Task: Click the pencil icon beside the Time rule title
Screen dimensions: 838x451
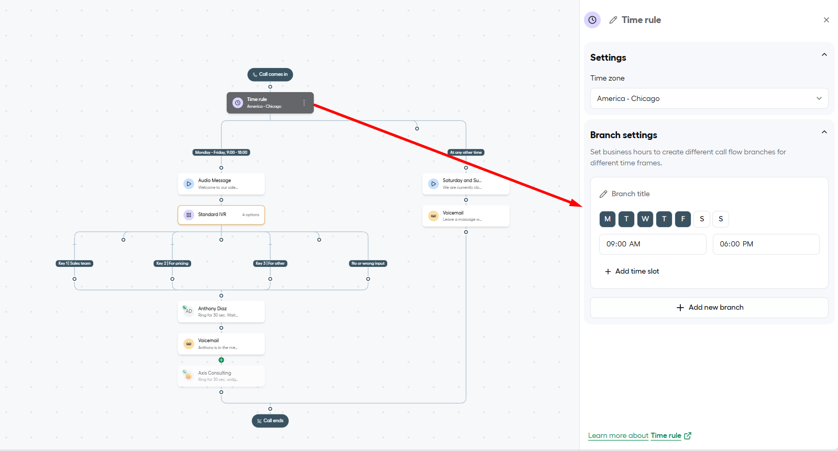Action: 613,20
